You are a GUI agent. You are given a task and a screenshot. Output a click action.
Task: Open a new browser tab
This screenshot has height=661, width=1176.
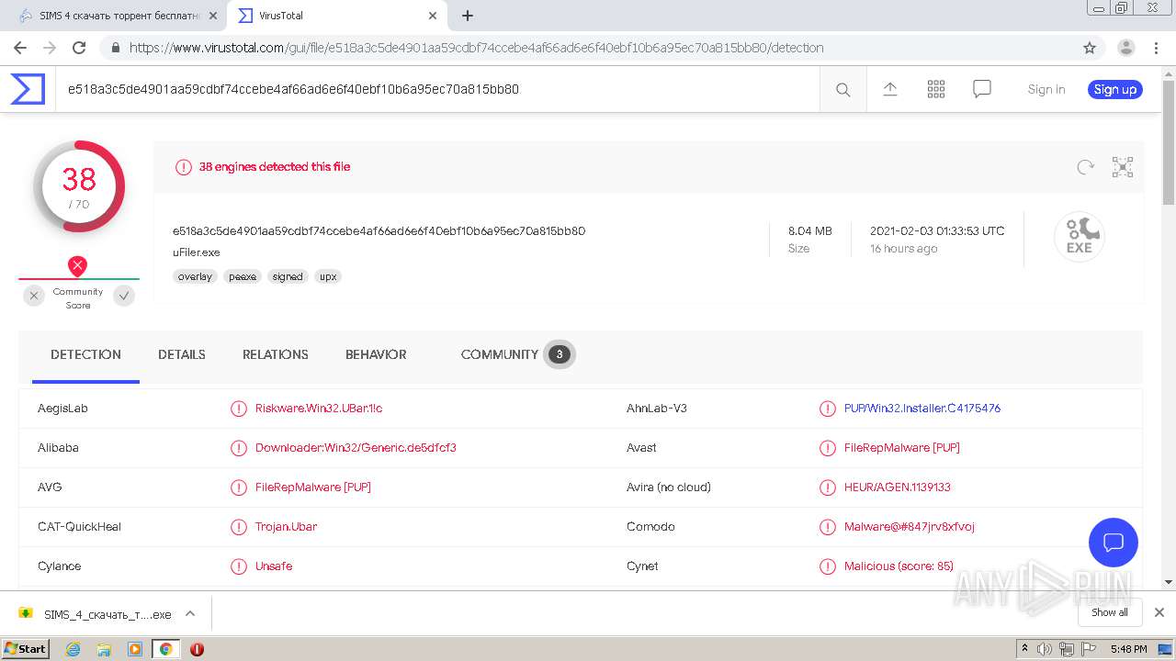468,16
